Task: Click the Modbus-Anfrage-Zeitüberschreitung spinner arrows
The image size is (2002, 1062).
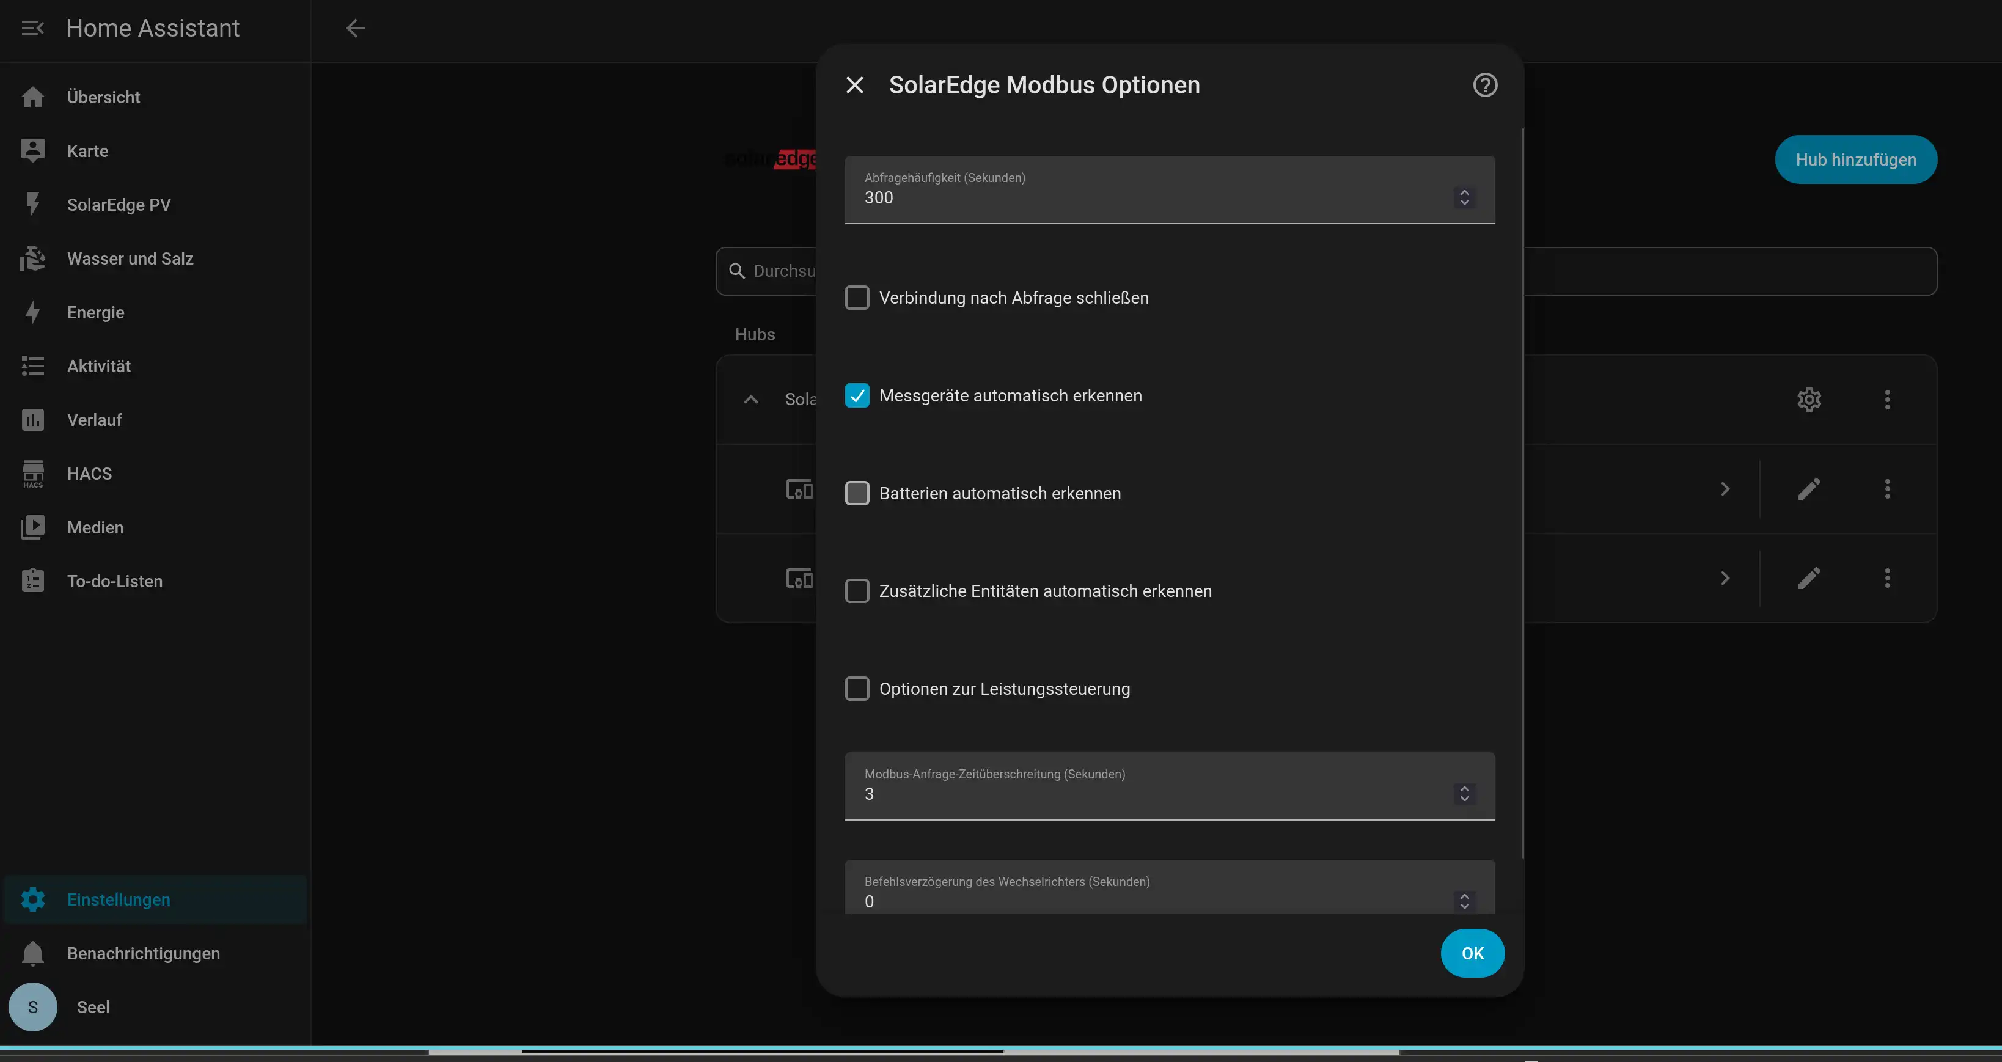Action: click(x=1464, y=794)
